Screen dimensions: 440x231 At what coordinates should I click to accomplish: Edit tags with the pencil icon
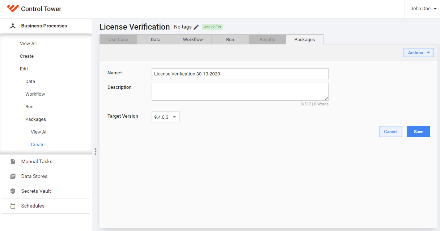click(x=196, y=27)
